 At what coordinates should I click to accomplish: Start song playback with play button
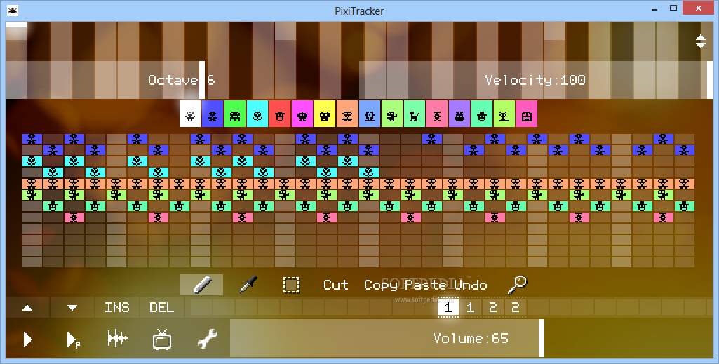[x=27, y=339]
